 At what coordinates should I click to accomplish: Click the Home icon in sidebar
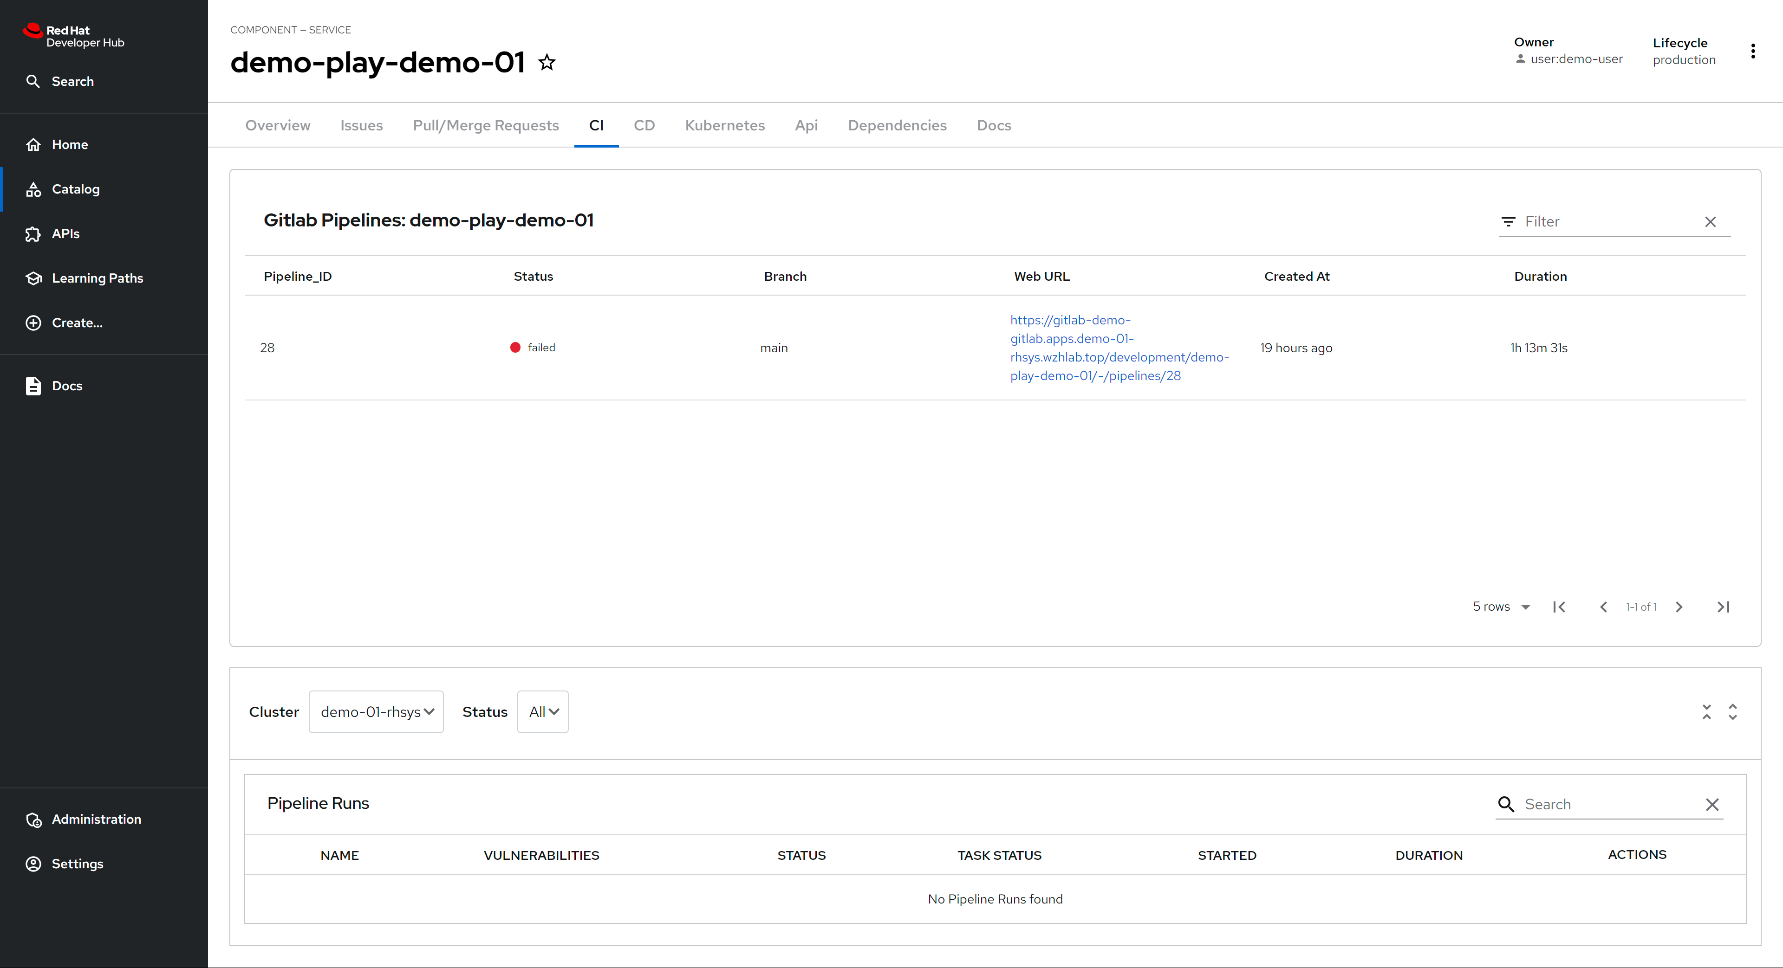pos(33,145)
